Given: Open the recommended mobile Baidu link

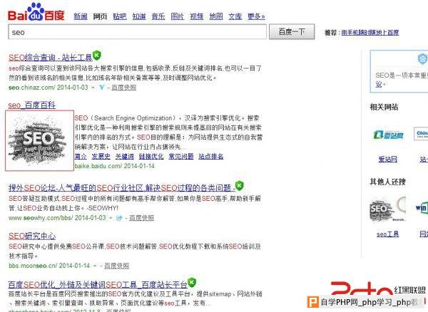Looking at the screenshot, I should click(370, 33).
